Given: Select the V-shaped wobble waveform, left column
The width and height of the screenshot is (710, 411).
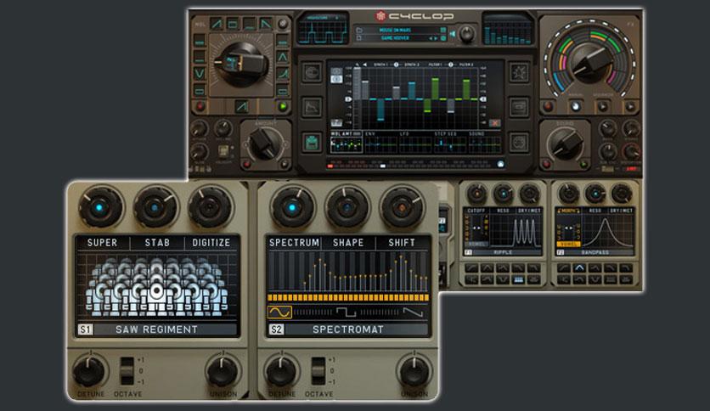Looking at the screenshot, I should coord(200,73).
